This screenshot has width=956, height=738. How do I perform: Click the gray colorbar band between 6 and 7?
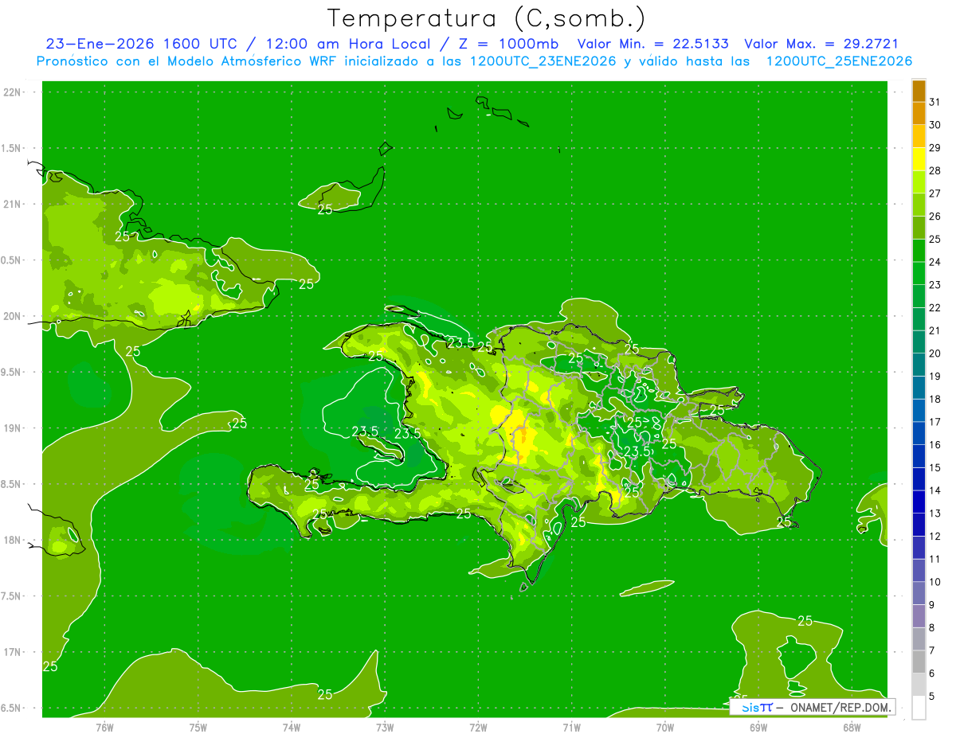point(919,662)
